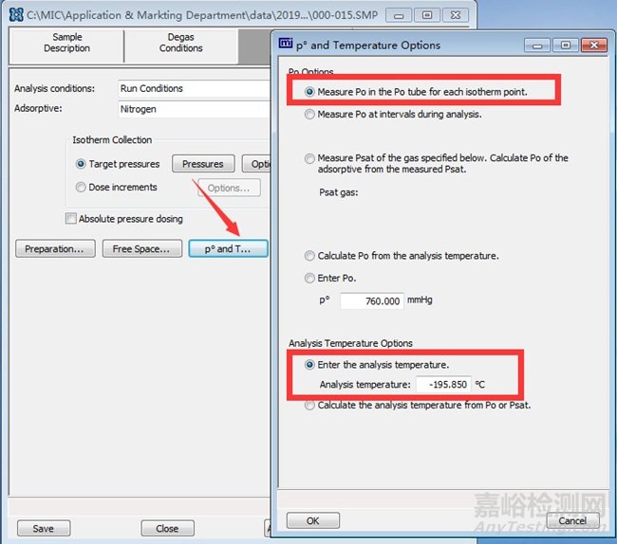This screenshot has width=617, height=544.
Task: Select Enter the analysis temperature option
Action: [x=310, y=365]
